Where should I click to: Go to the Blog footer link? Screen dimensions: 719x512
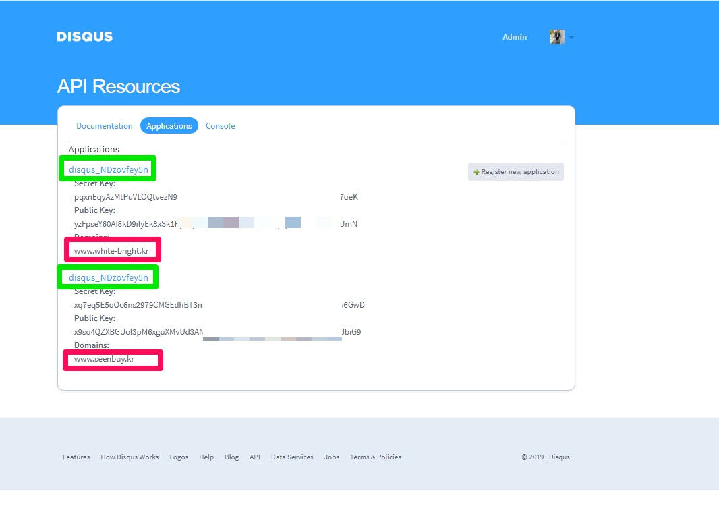coord(231,457)
